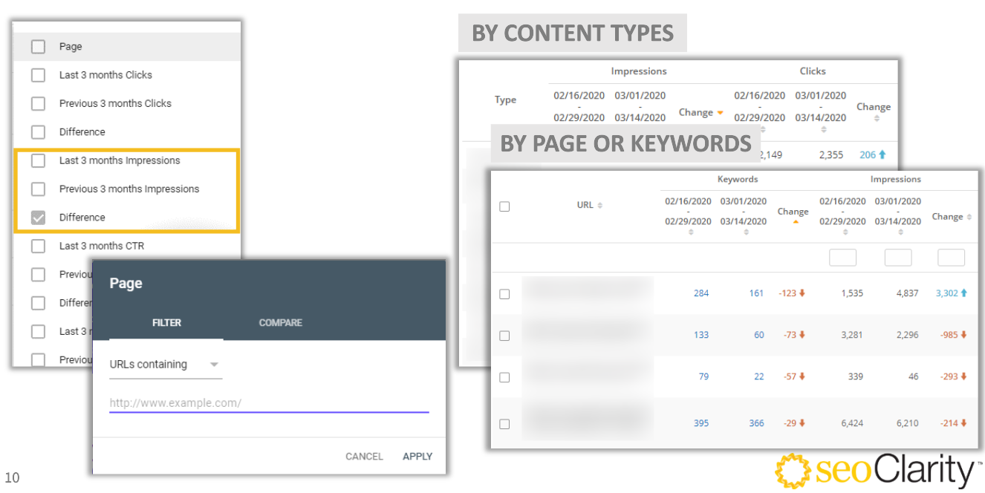Apply the Page filter

417,457
